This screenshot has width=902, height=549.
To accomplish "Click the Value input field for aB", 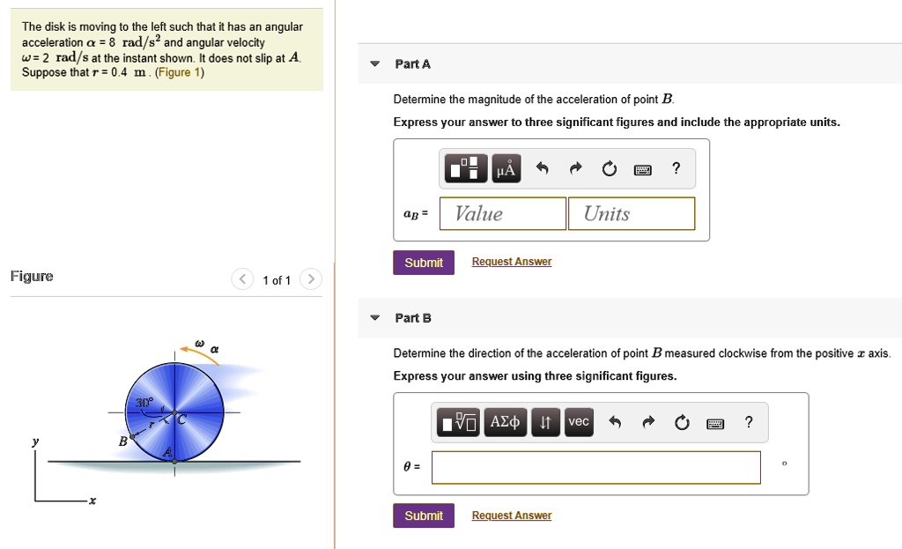I will pos(502,213).
